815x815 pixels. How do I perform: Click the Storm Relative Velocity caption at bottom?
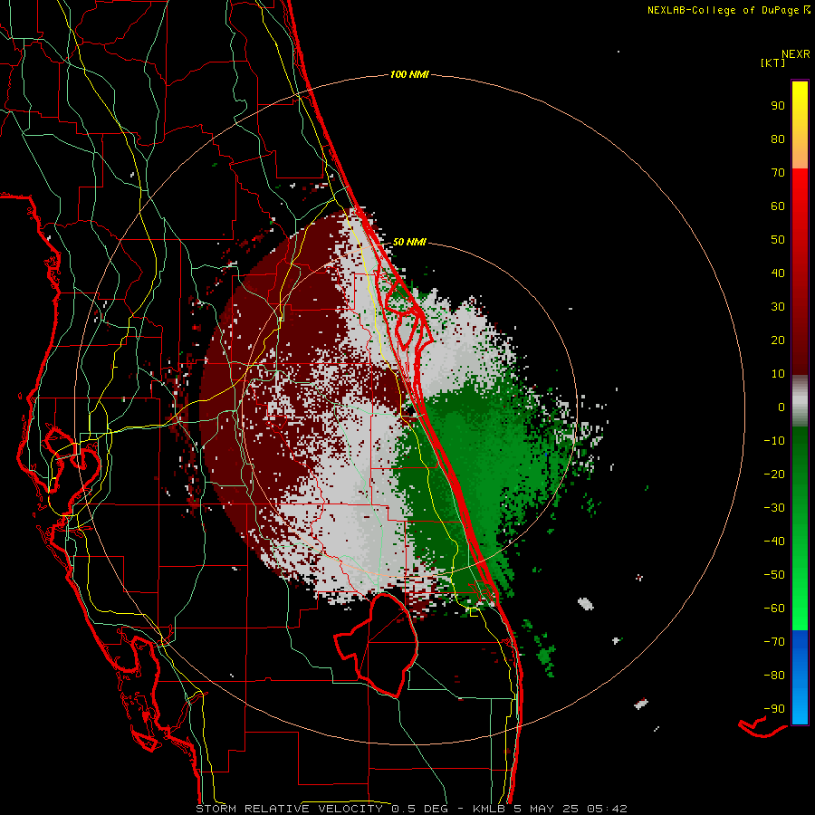[412, 809]
